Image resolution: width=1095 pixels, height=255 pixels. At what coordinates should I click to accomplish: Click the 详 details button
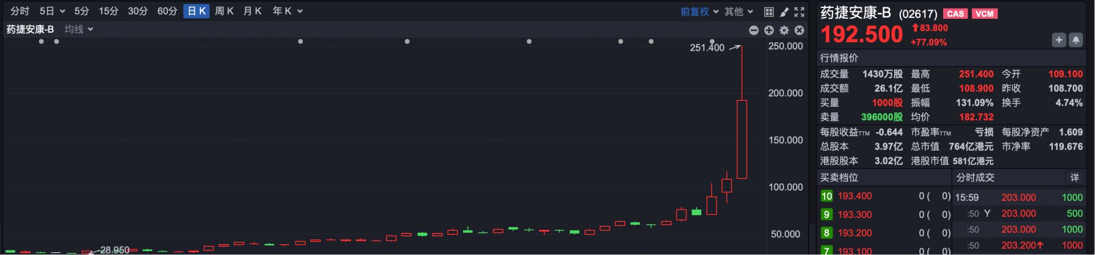(x=1074, y=177)
